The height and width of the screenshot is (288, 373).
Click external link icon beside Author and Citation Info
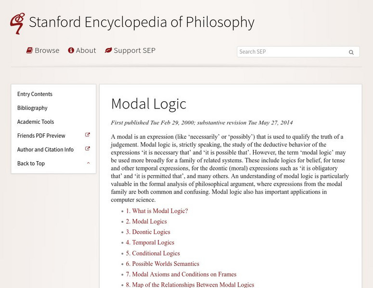click(x=88, y=149)
